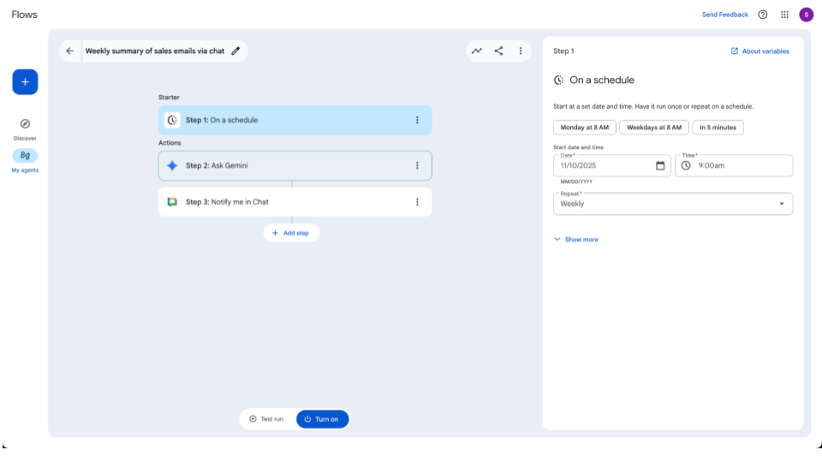Screen dimensions: 822x462
Task: Expand the Show more section
Action: [x=576, y=240]
